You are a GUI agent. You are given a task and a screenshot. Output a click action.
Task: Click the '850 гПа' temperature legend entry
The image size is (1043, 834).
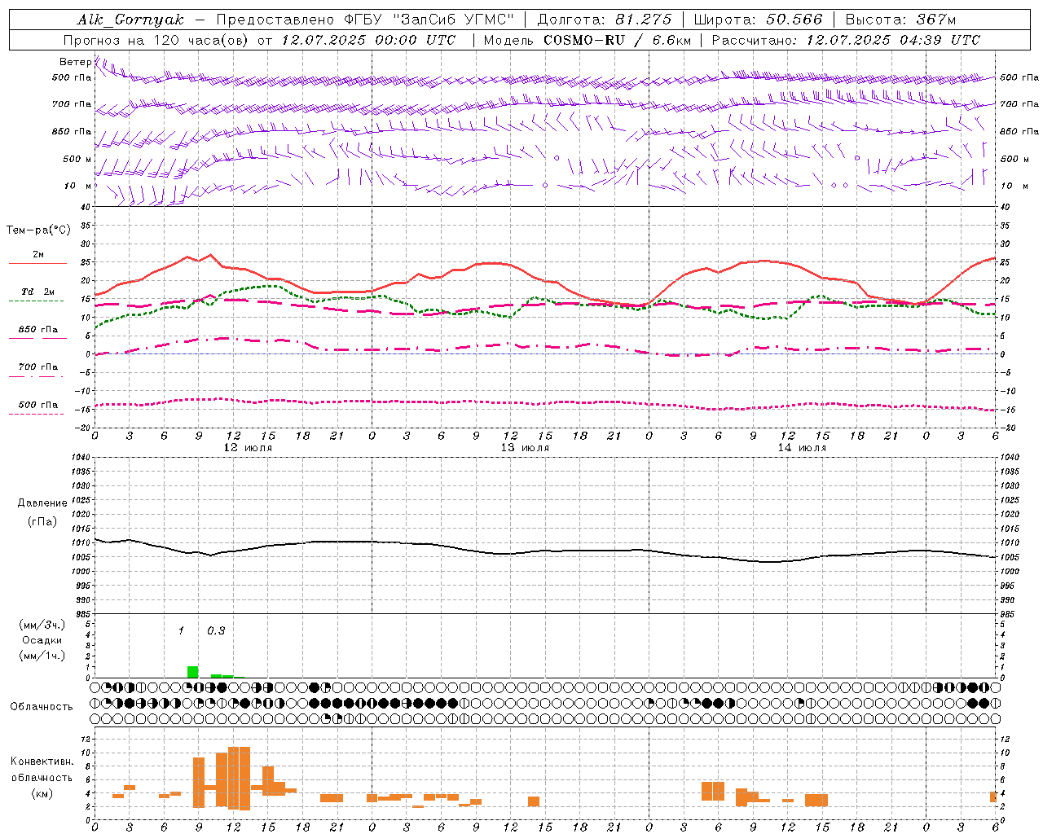click(x=38, y=330)
